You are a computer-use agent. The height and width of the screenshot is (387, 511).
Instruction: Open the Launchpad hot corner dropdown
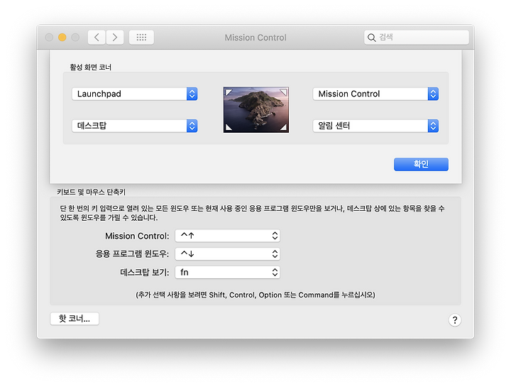pyautogui.click(x=135, y=94)
